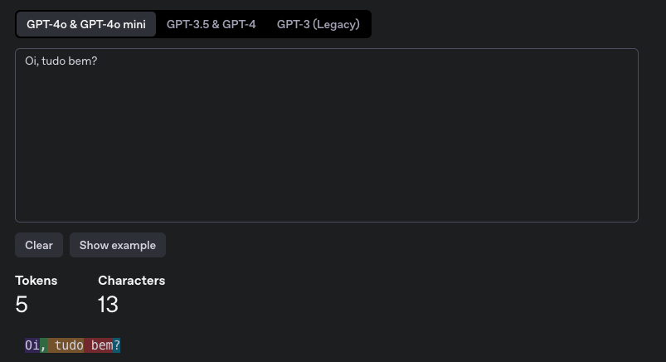Screen dimensions: 666x362
Task: Click the purple "Oi" token highlight
Action: [x=32, y=345]
